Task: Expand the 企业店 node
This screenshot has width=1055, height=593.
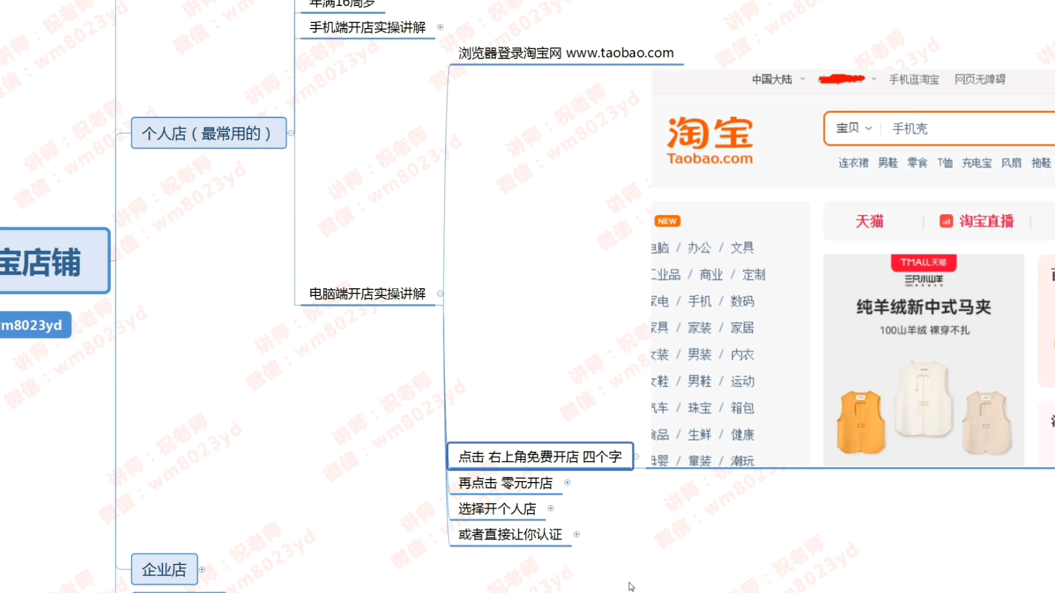Action: click(202, 569)
